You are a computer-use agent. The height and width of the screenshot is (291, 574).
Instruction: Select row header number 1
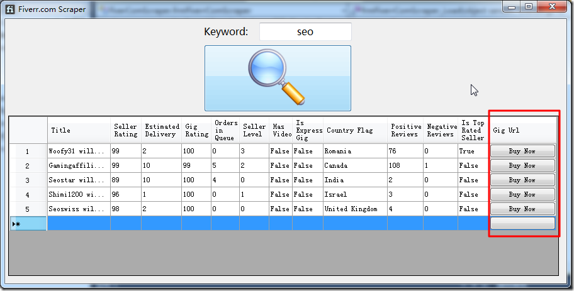pos(28,151)
